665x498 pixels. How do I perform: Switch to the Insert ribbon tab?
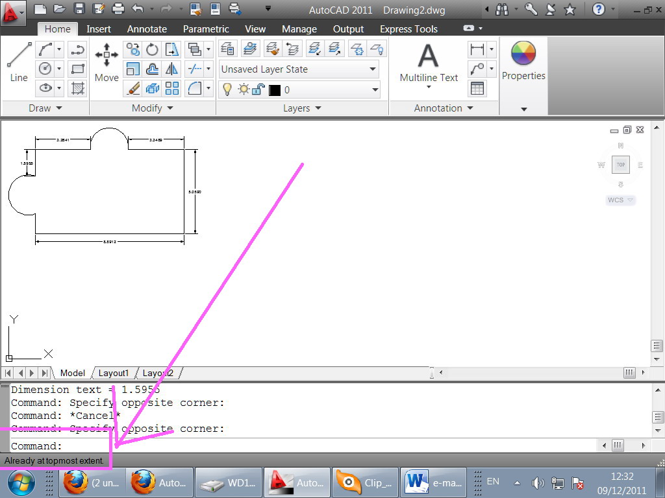coord(99,29)
